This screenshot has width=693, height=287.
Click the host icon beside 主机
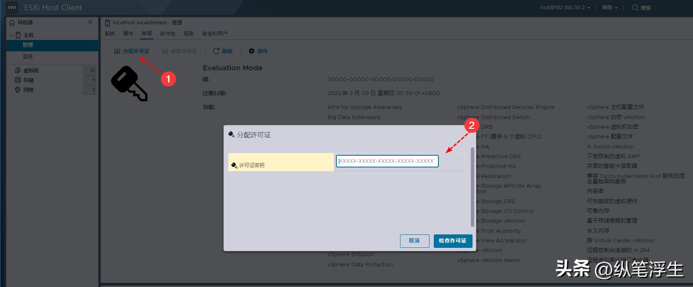point(18,35)
